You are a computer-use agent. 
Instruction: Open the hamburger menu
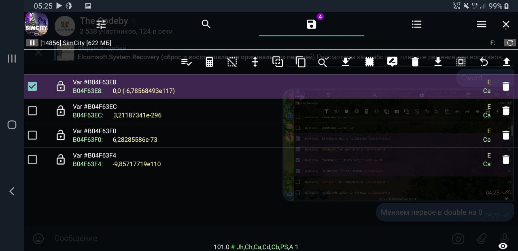click(x=482, y=24)
